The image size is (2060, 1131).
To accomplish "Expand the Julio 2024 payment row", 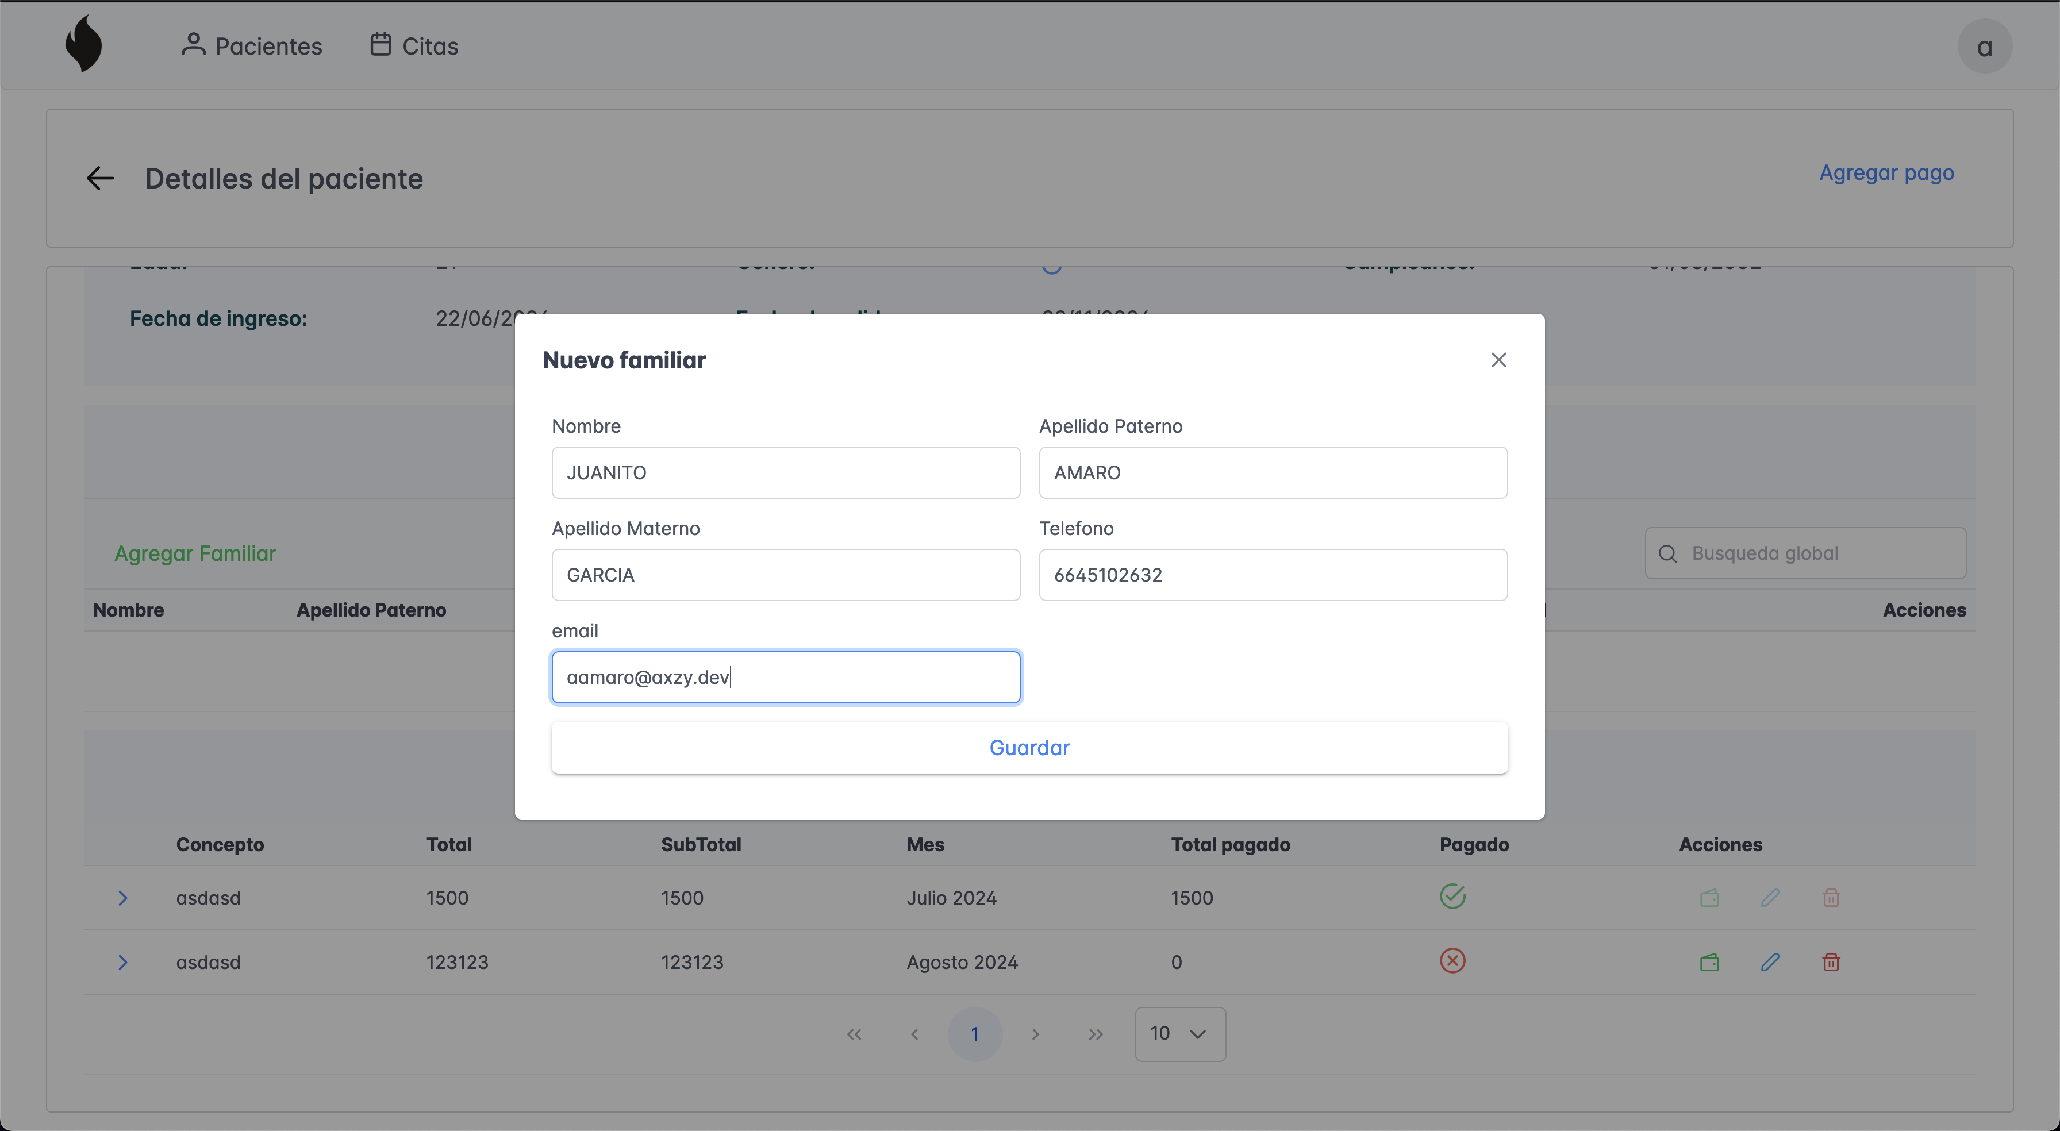I will pos(122,898).
